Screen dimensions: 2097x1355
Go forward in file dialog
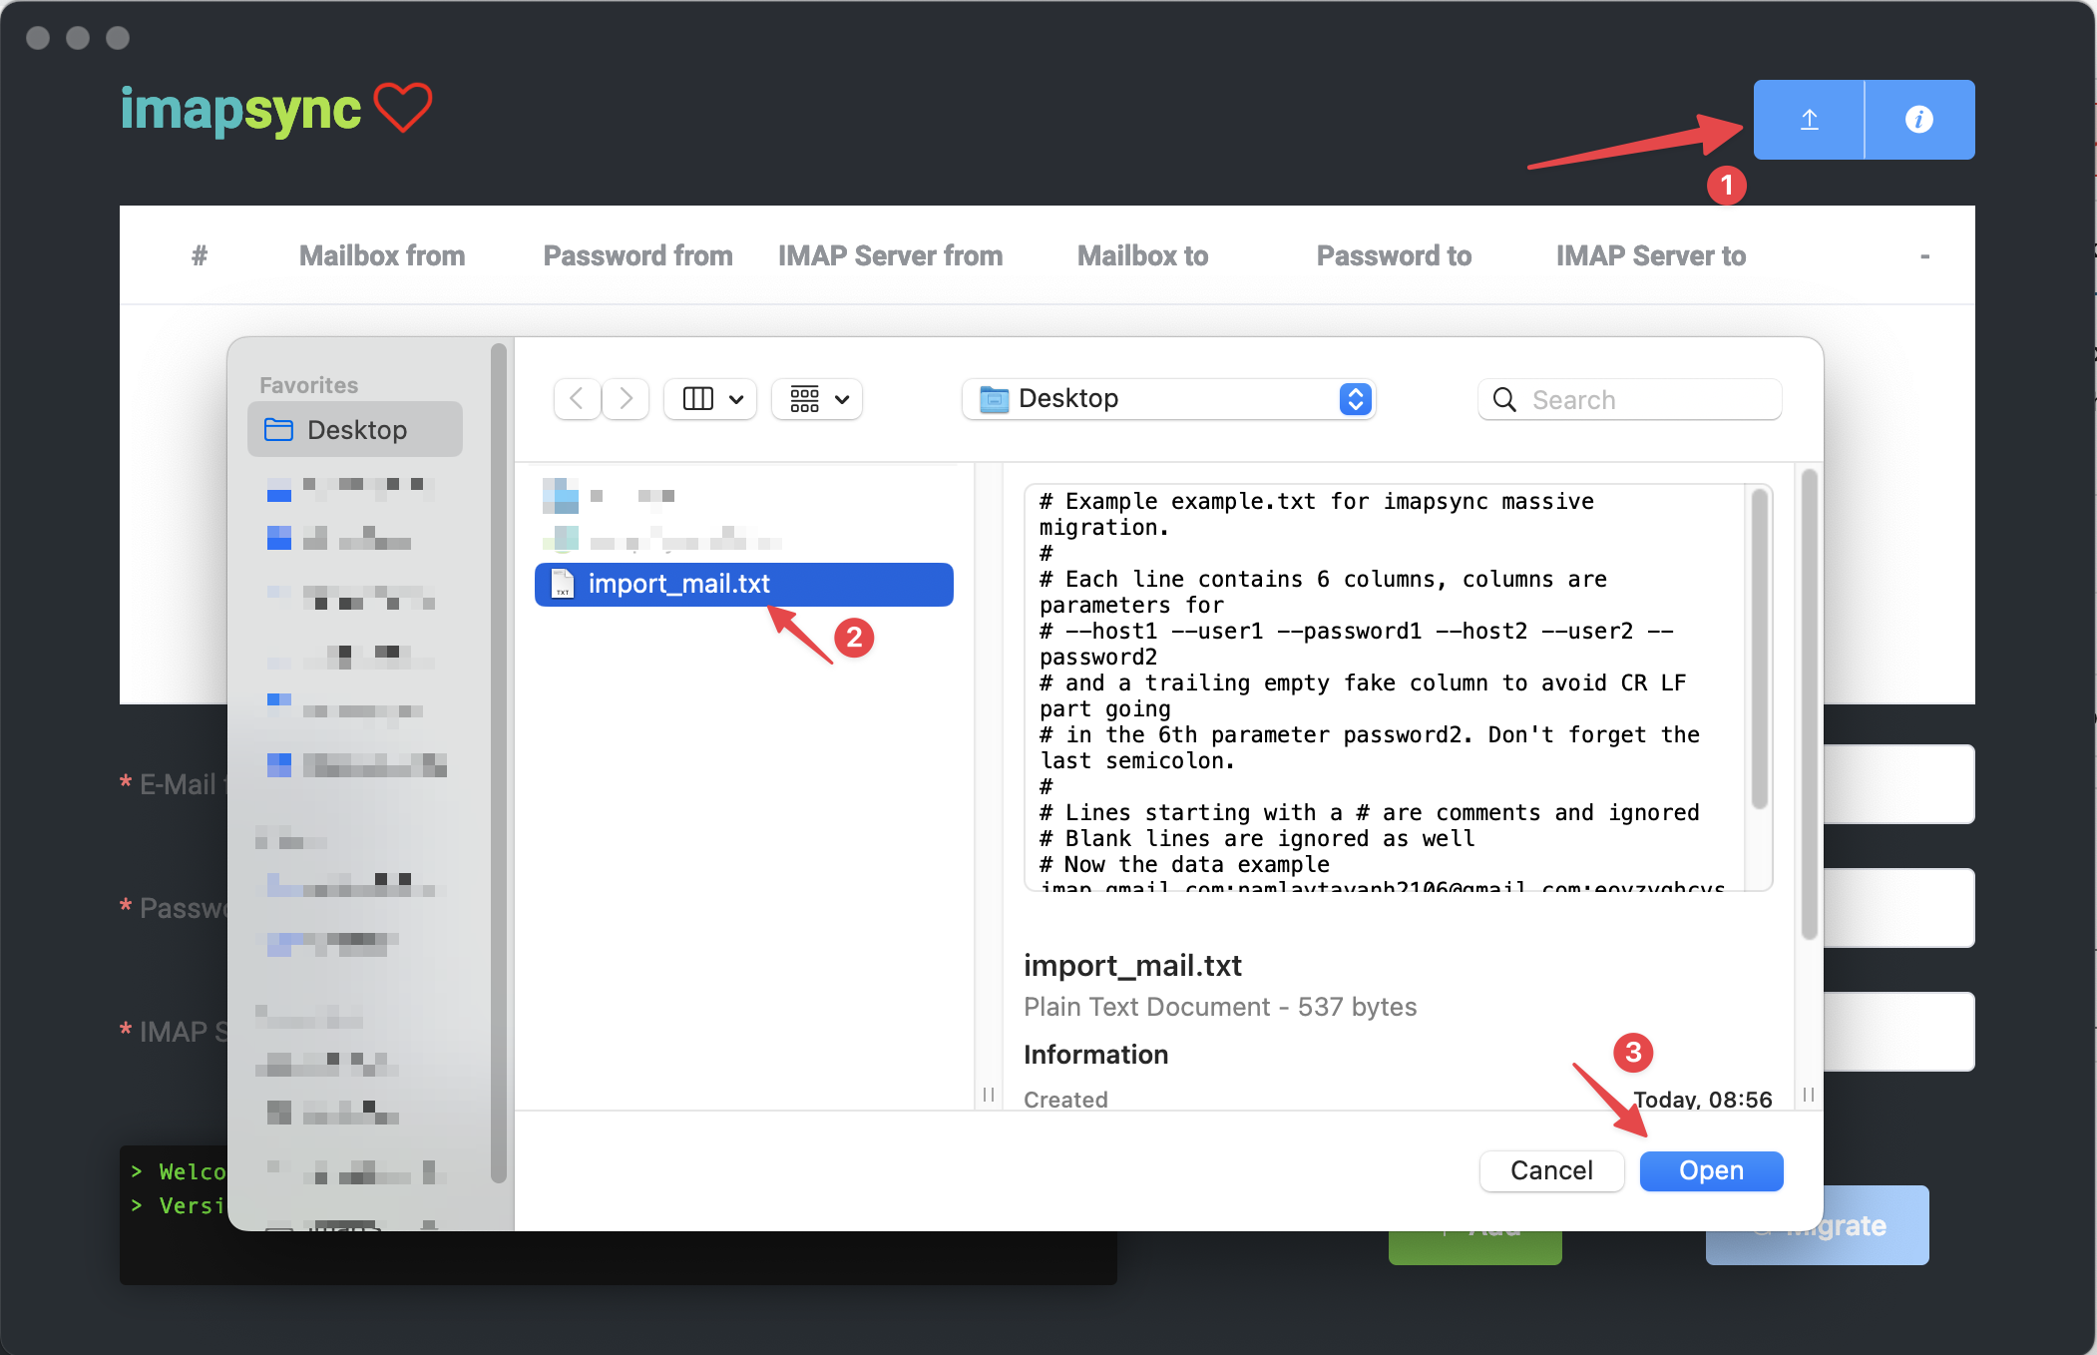pos(626,399)
